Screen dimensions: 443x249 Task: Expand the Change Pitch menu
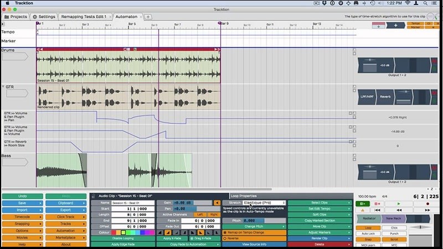[x=255, y=226]
